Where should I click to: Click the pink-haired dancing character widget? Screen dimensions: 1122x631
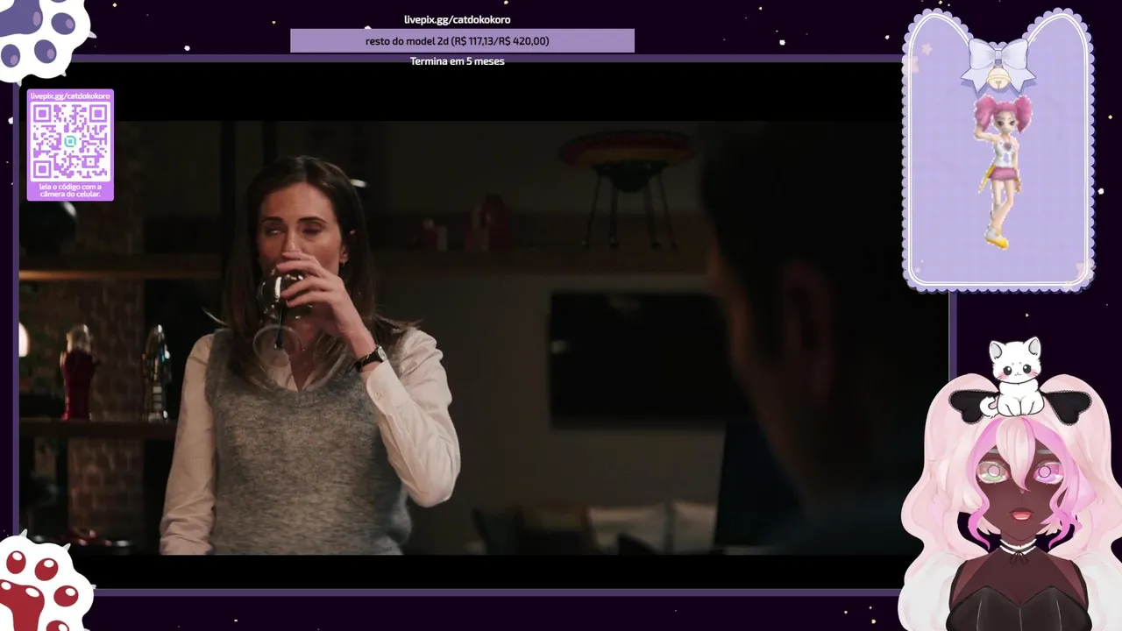(1000, 171)
